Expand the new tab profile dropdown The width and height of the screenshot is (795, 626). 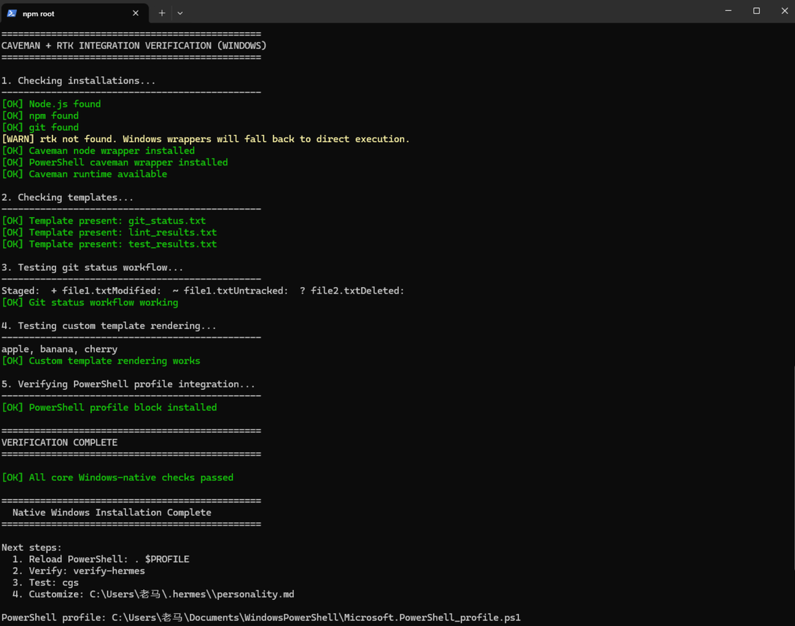(x=180, y=13)
